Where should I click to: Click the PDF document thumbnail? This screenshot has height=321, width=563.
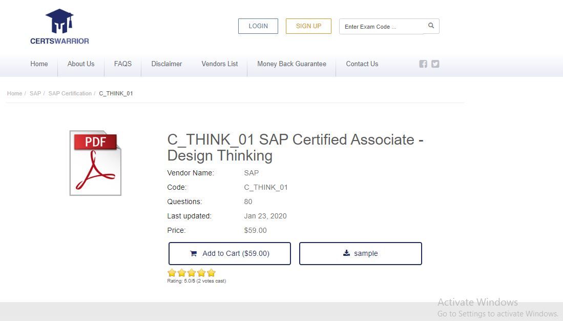point(95,163)
